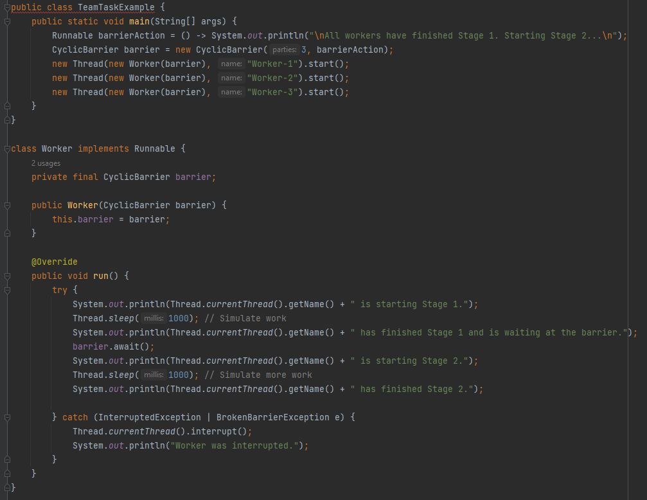Click the fold end marker closing main method

[7, 107]
